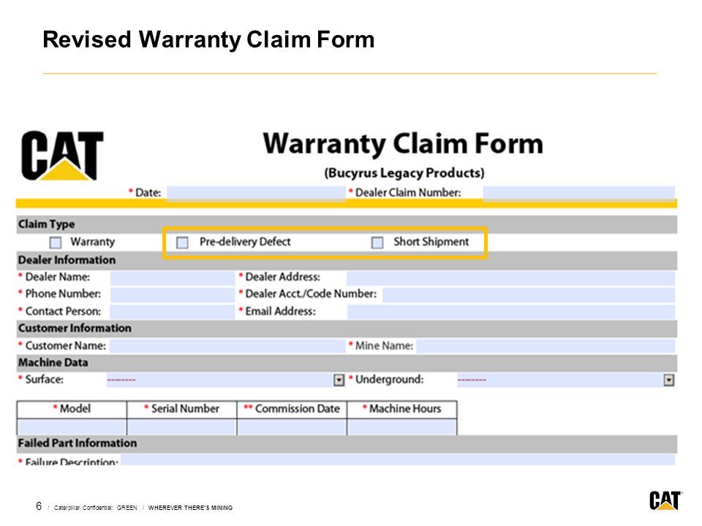Click the Warranty Claim Form heading
This screenshot has width=702, height=526.
coord(403,144)
